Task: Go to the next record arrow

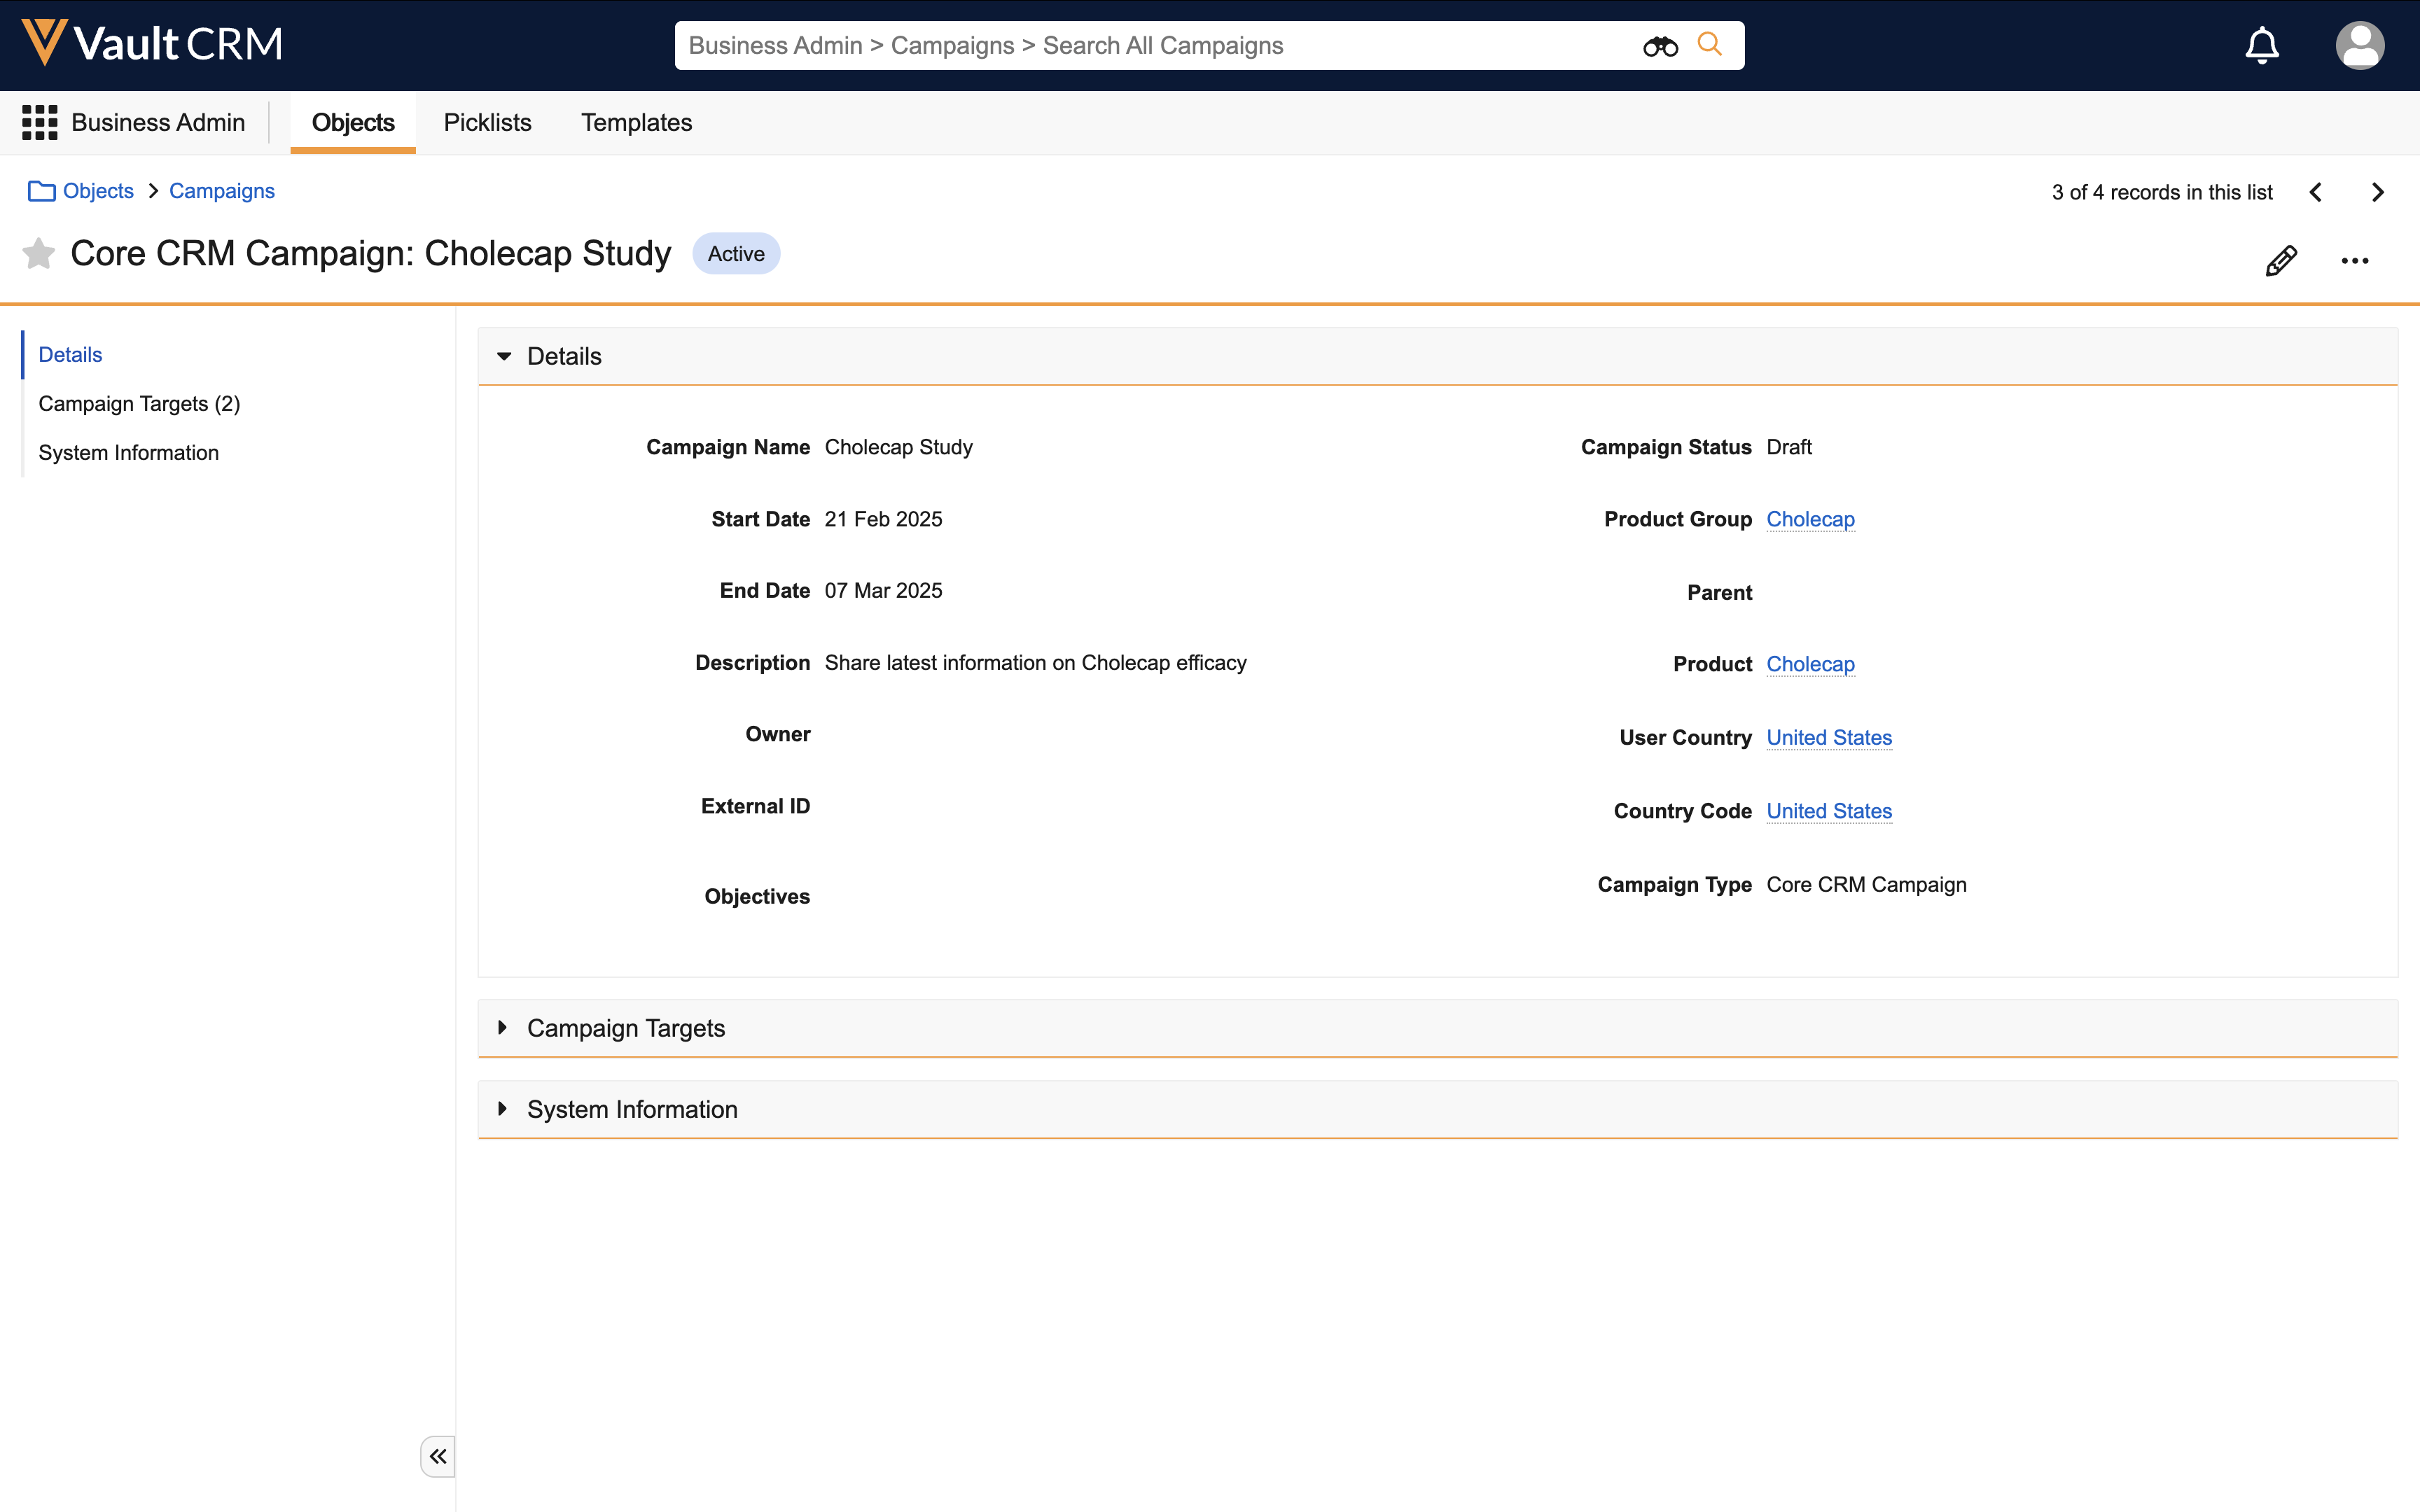Action: pyautogui.click(x=2378, y=192)
